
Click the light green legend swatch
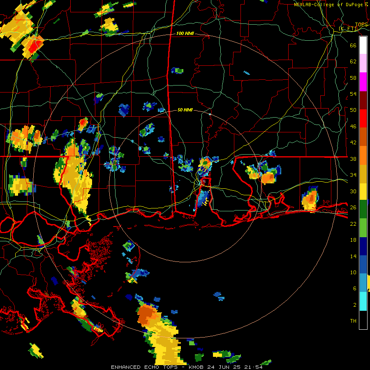tap(363, 228)
